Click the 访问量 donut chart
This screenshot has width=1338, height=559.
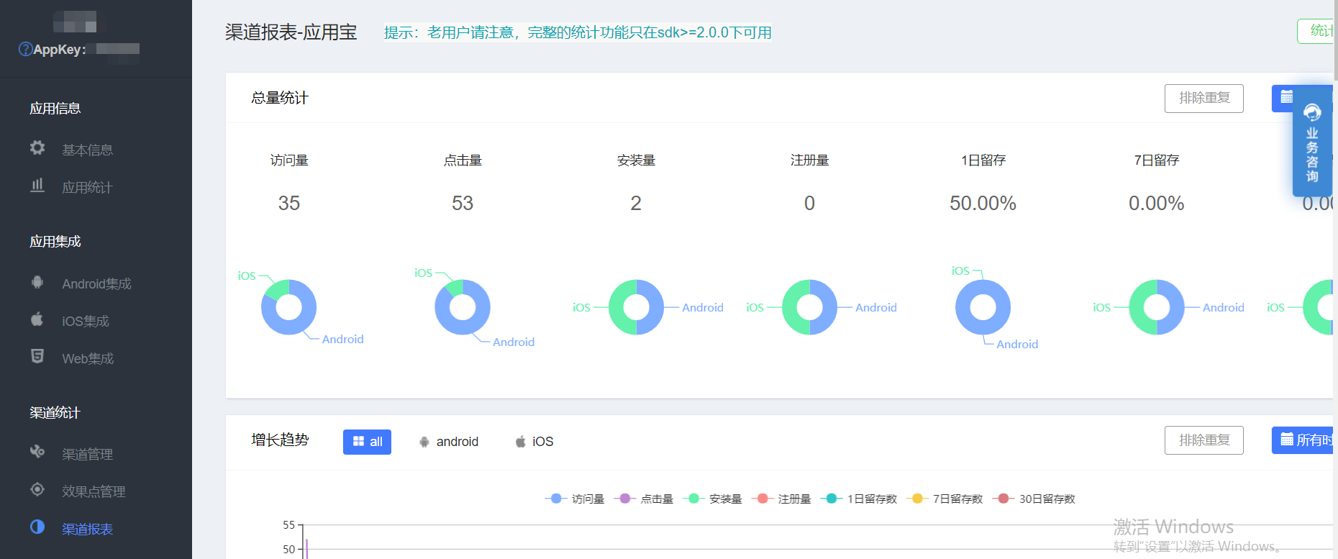tap(289, 307)
